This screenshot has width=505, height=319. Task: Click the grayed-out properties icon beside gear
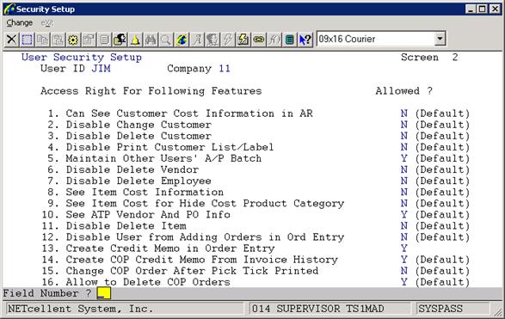[89, 40]
